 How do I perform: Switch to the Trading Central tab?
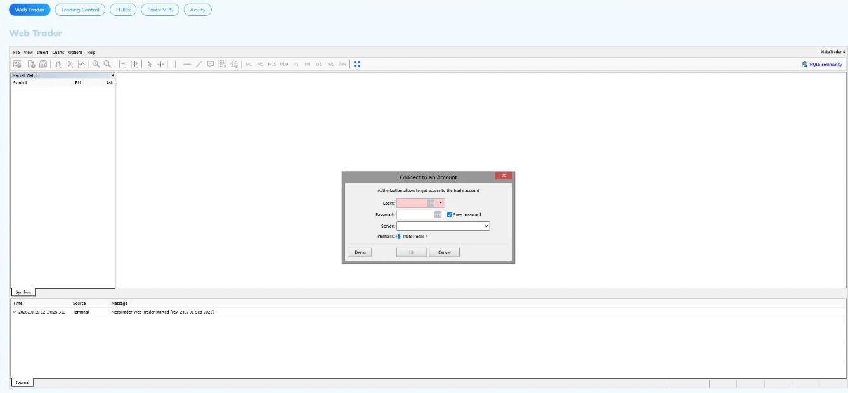coord(80,10)
